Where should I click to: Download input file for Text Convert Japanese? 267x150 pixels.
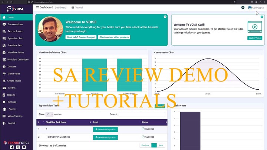tap(105, 137)
